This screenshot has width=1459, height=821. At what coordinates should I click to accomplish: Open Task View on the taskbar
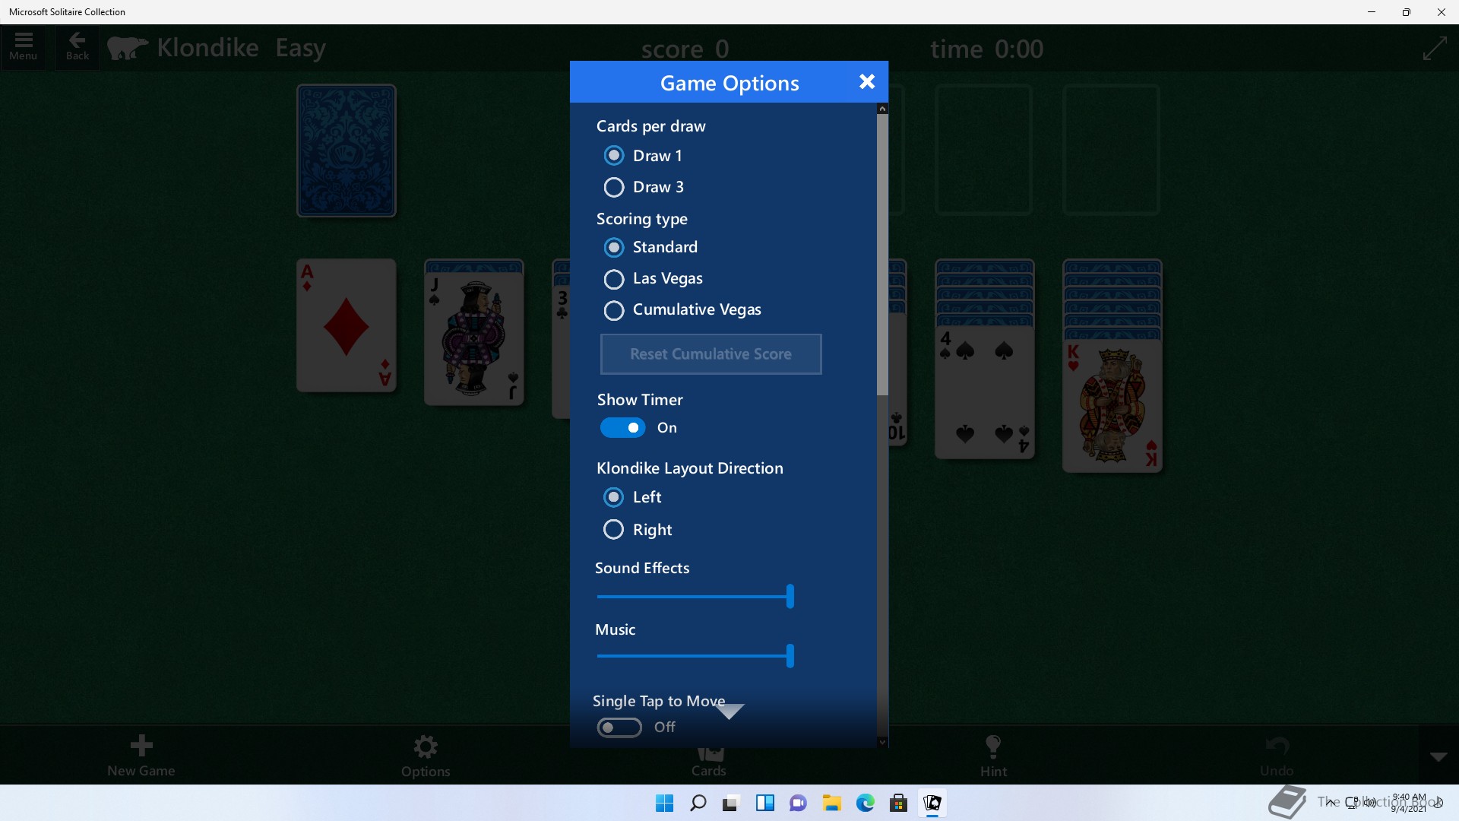[x=731, y=803]
